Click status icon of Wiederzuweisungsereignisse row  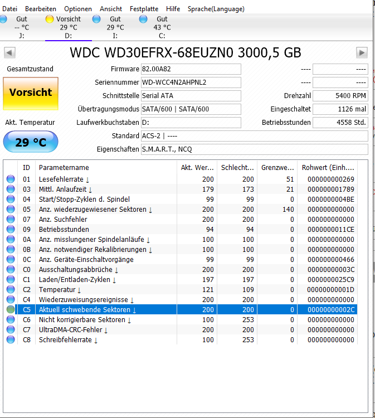[11, 299]
